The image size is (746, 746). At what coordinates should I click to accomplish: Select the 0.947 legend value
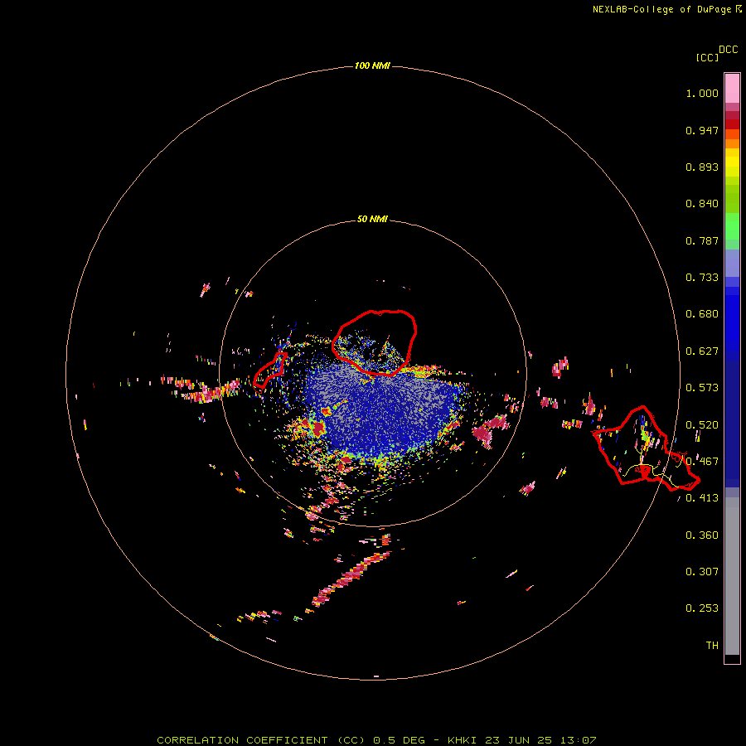pos(702,130)
